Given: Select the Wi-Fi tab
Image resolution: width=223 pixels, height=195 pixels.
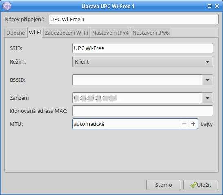Looking at the screenshot, I should click(x=35, y=33).
